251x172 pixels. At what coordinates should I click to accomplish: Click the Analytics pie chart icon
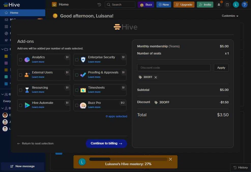click(x=27, y=60)
